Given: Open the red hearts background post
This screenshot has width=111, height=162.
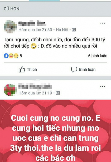Looking at the screenshot, I should 55,131.
